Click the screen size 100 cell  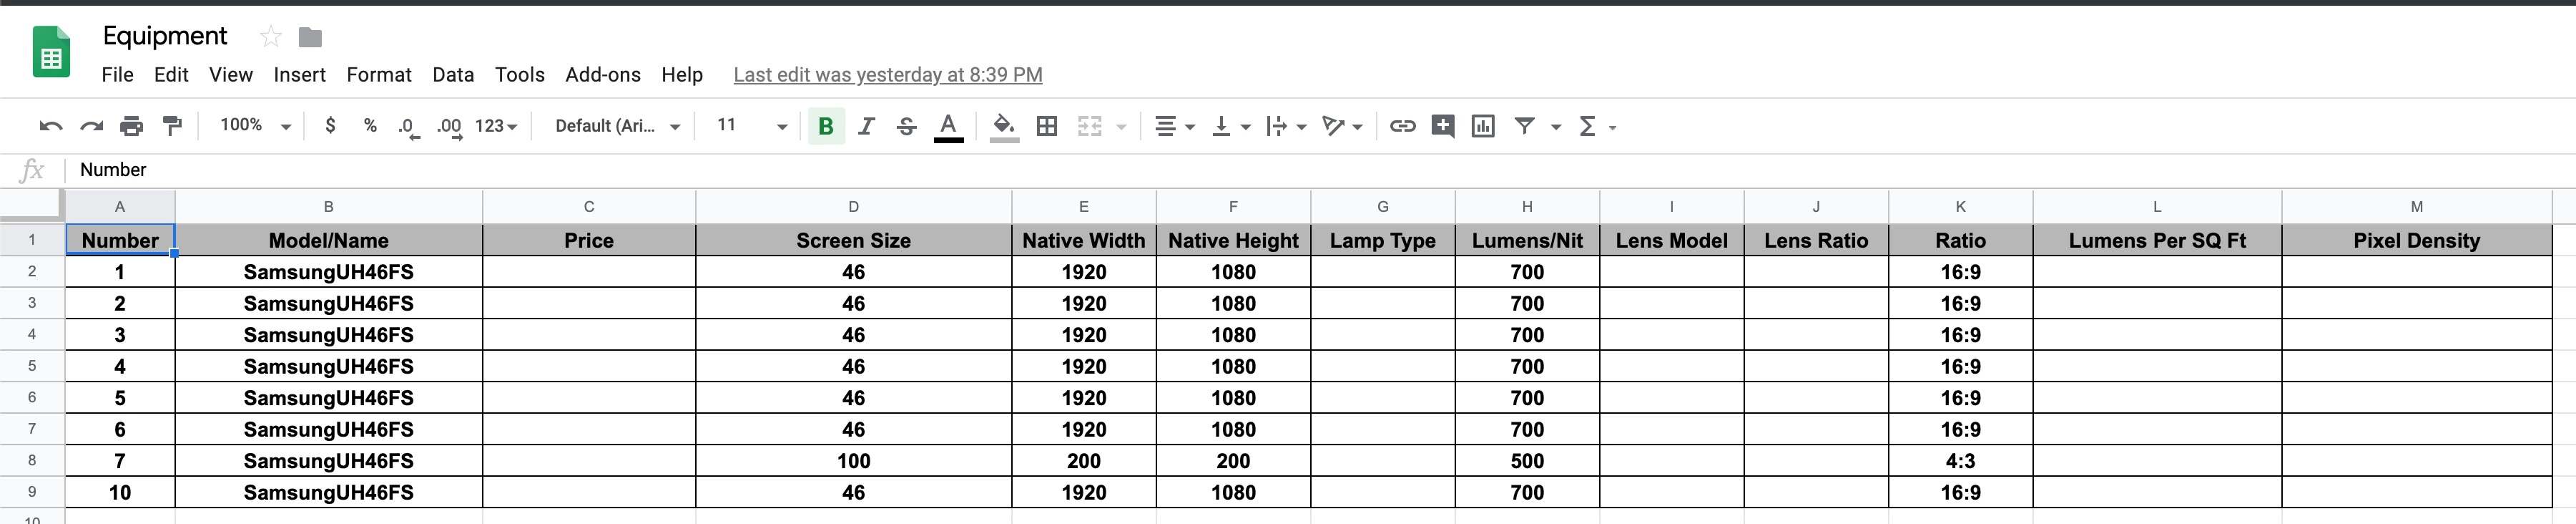(853, 461)
